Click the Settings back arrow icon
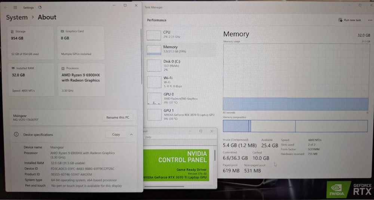This screenshot has width=374, height=200. [x=6, y=7]
